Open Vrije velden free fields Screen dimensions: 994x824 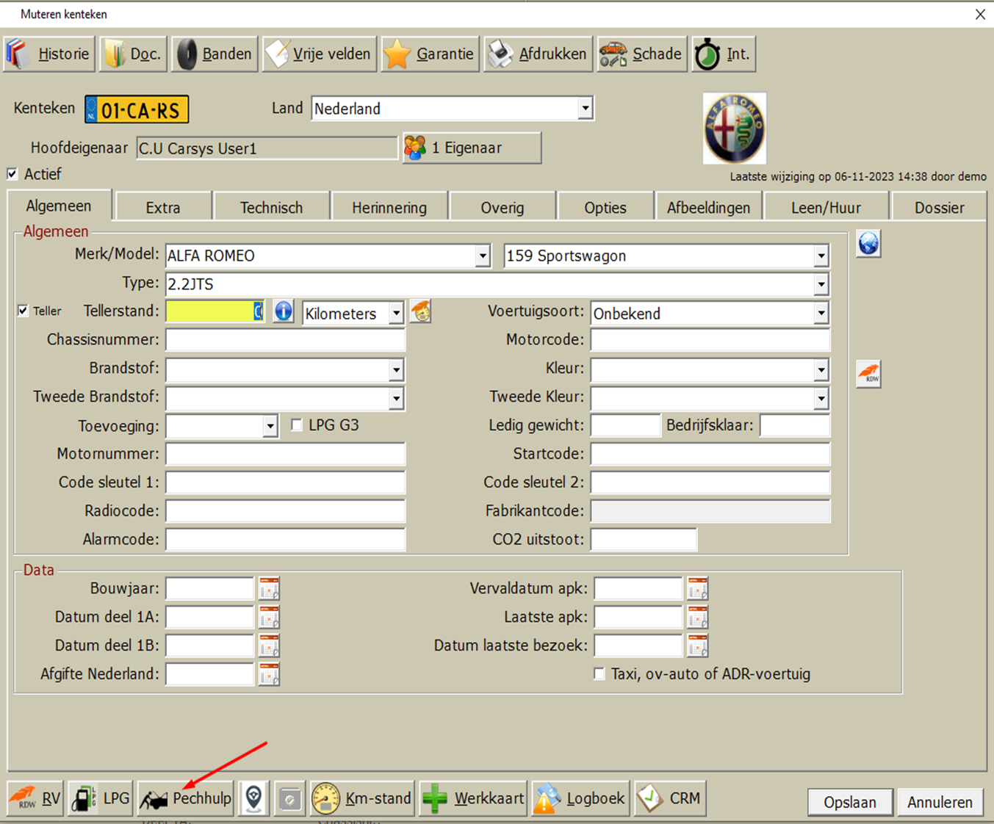pyautogui.click(x=320, y=54)
